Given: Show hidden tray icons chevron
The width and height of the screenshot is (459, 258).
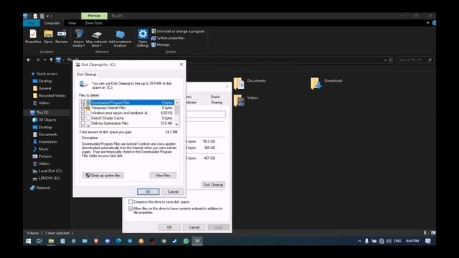Looking at the screenshot, I should tap(359, 241).
